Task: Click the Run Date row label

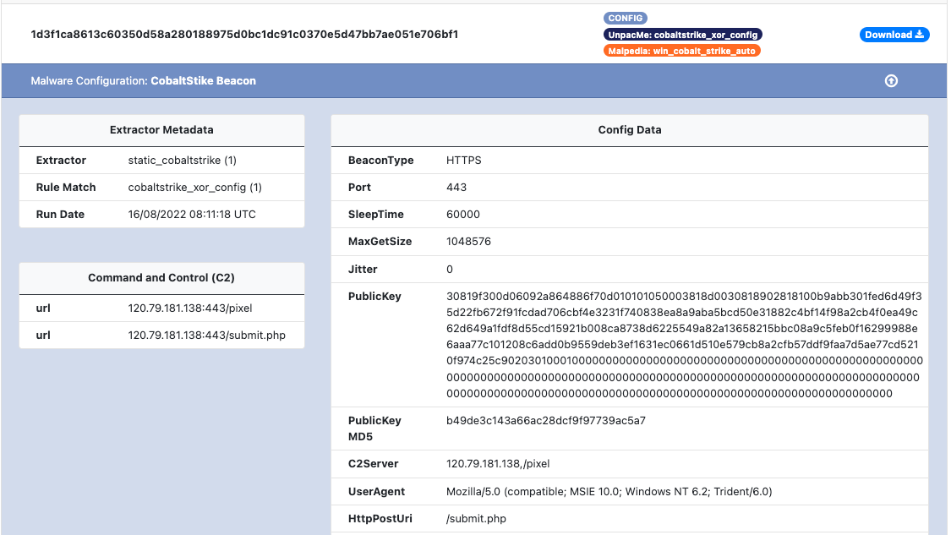Action: pyautogui.click(x=60, y=214)
